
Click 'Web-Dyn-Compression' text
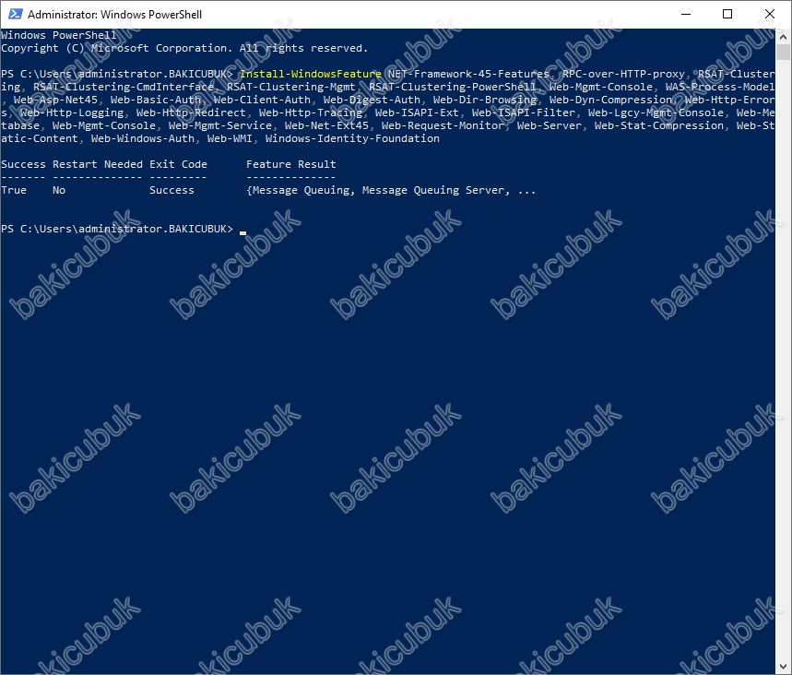pos(610,100)
